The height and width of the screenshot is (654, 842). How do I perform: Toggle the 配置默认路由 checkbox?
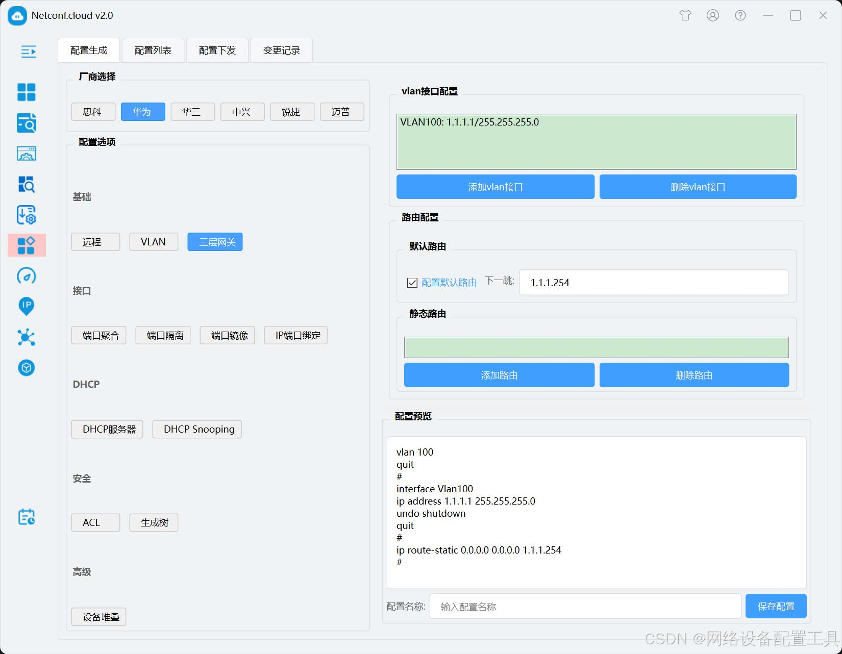point(412,283)
